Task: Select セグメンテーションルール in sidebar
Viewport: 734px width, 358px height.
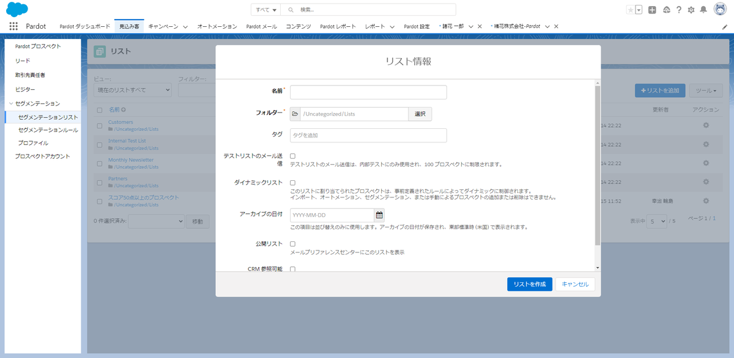Action: 48,130
